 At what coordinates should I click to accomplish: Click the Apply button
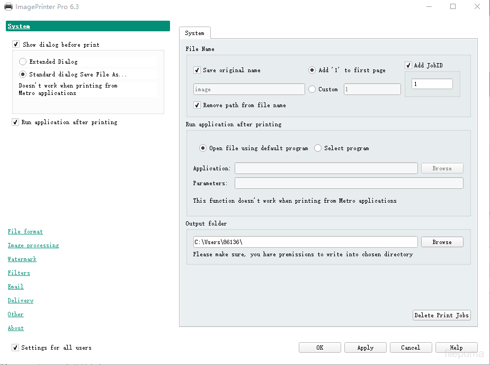(365, 347)
